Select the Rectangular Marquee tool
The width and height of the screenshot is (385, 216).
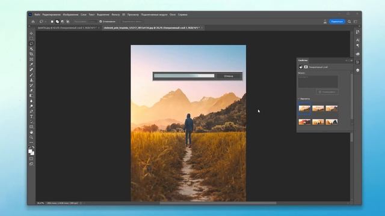pyautogui.click(x=31, y=38)
